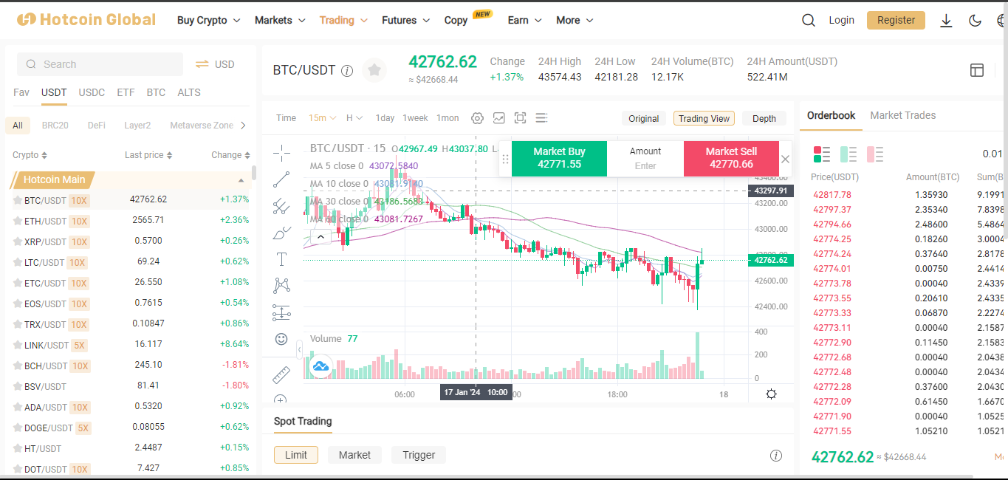Star LINK/USDT row as favorite
Image resolution: width=1008 pixels, height=480 pixels.
point(18,345)
